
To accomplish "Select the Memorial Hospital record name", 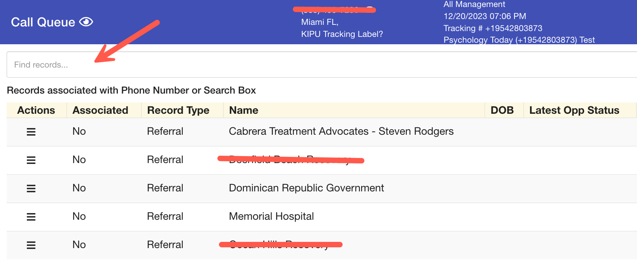I will point(271,216).
